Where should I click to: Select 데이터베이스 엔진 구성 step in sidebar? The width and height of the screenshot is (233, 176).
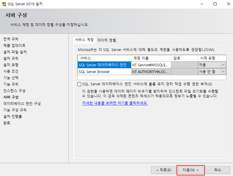pyautogui.click(x=22, y=104)
